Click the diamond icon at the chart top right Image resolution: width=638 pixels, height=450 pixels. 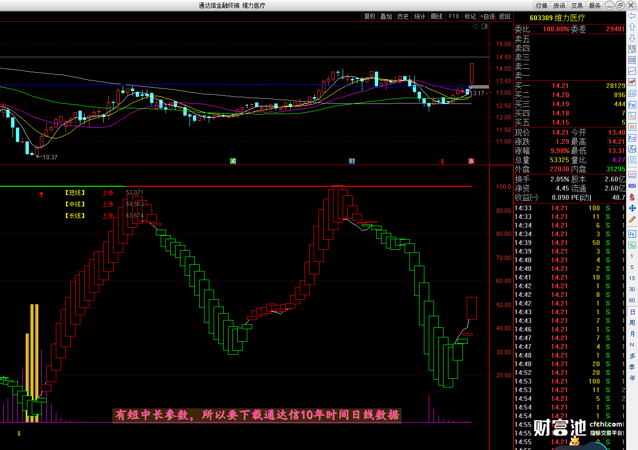(476, 26)
